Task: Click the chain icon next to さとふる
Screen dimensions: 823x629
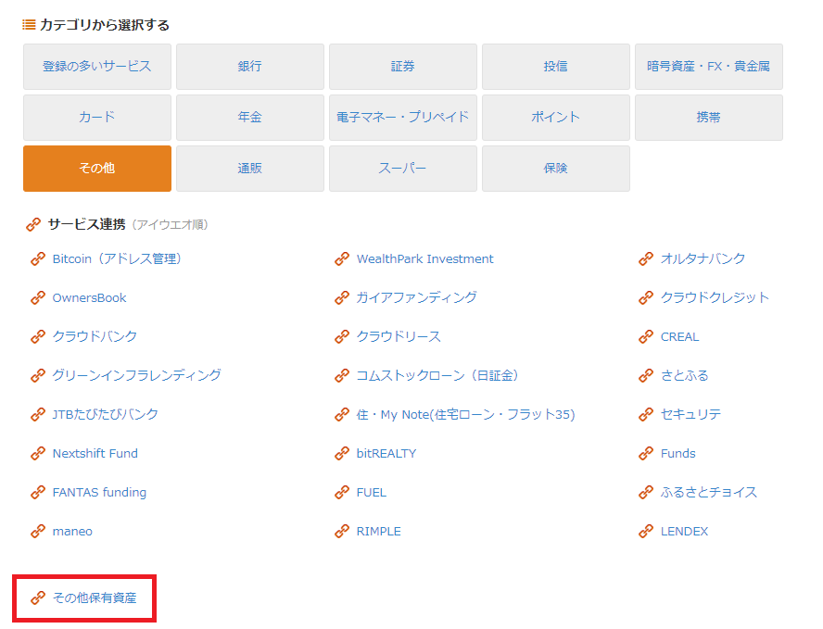Action: point(646,375)
